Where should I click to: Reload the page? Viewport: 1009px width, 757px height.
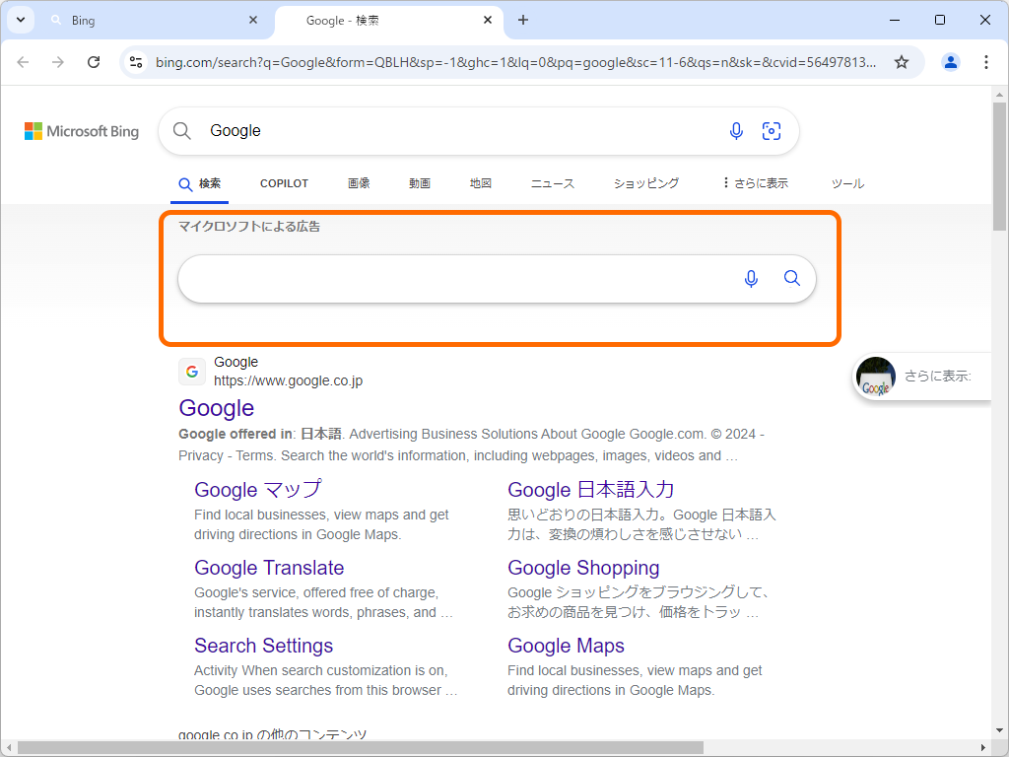93,61
